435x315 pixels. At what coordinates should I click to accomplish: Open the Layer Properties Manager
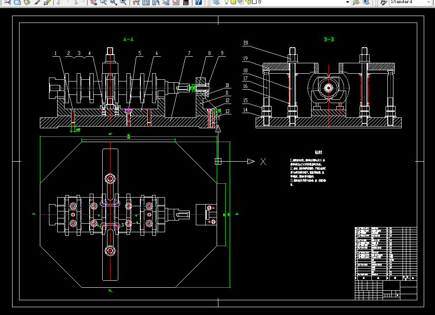point(217,2)
